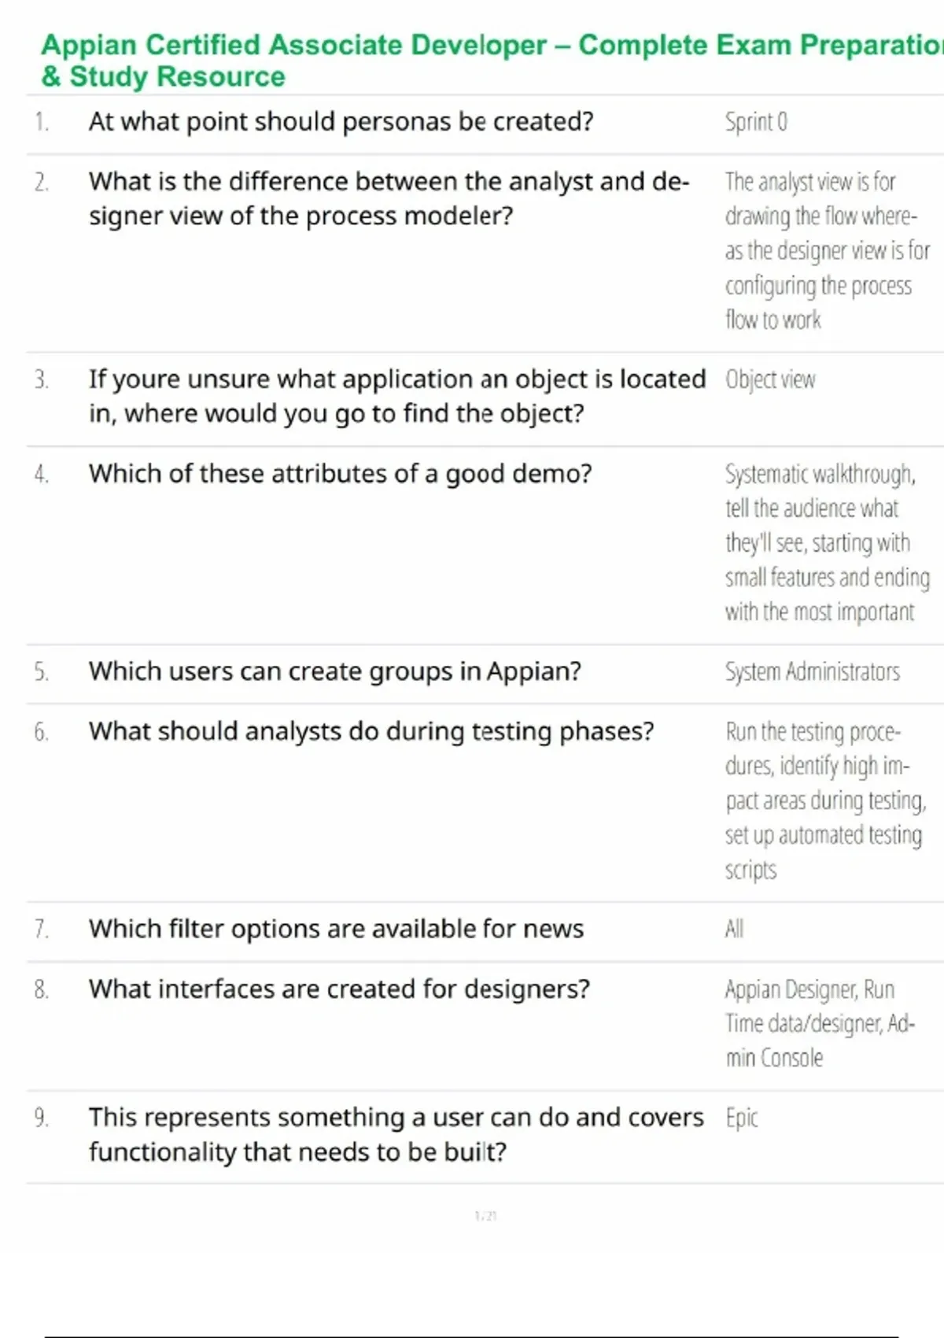This screenshot has width=944, height=1338.
Task: Click the question about what a user can do
Action: click(396, 1134)
